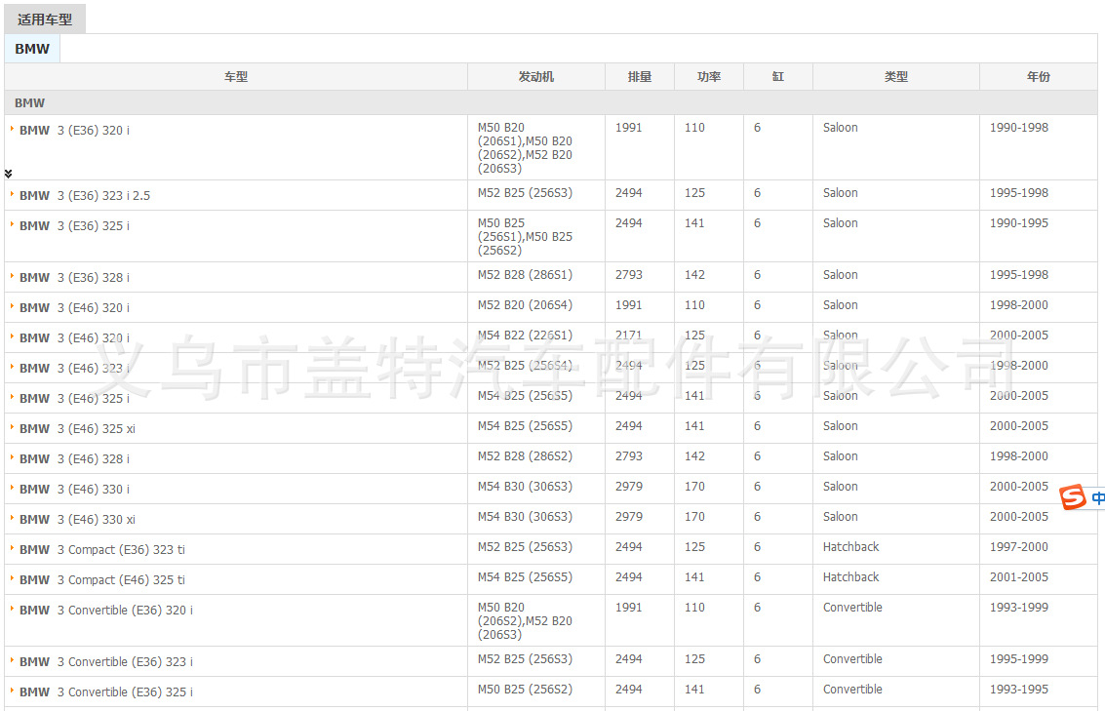Click engine cell M52 B20 (206S4)
Screen dimensions: 1105x711
tap(525, 305)
